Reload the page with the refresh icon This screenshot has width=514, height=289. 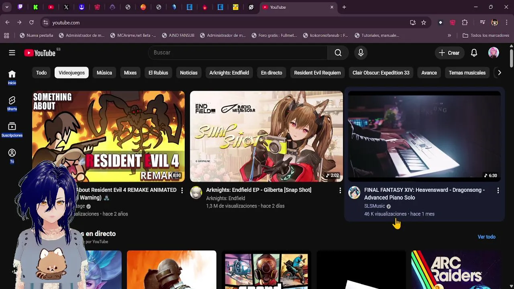point(31,22)
